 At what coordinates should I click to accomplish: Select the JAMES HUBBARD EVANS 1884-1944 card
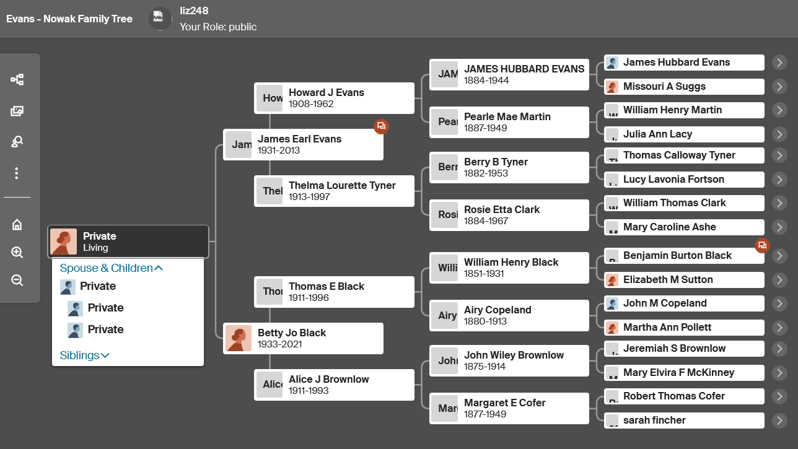[x=509, y=75]
